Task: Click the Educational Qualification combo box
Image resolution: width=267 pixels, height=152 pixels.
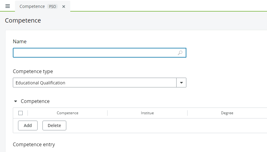Action: click(95, 83)
